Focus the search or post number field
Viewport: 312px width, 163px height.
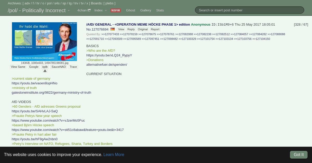pyautogui.click(x=250, y=10)
